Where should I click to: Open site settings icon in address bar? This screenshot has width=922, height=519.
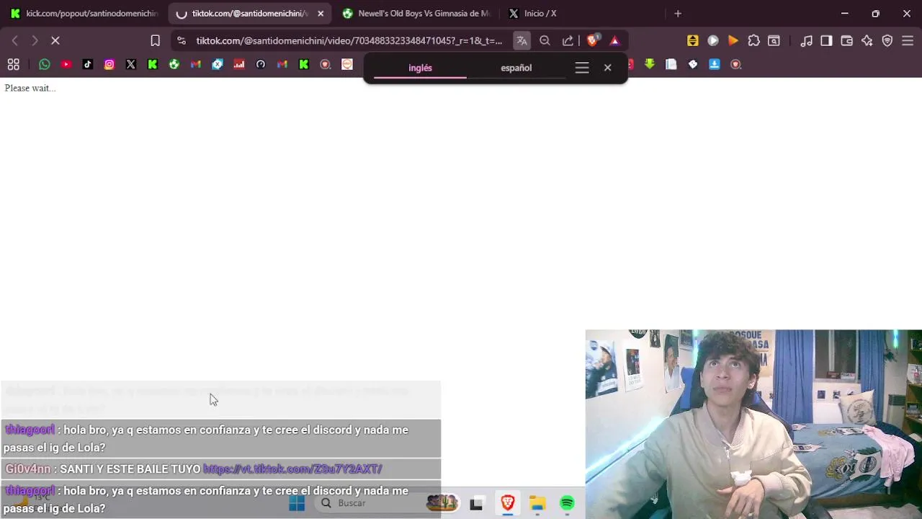[181, 41]
